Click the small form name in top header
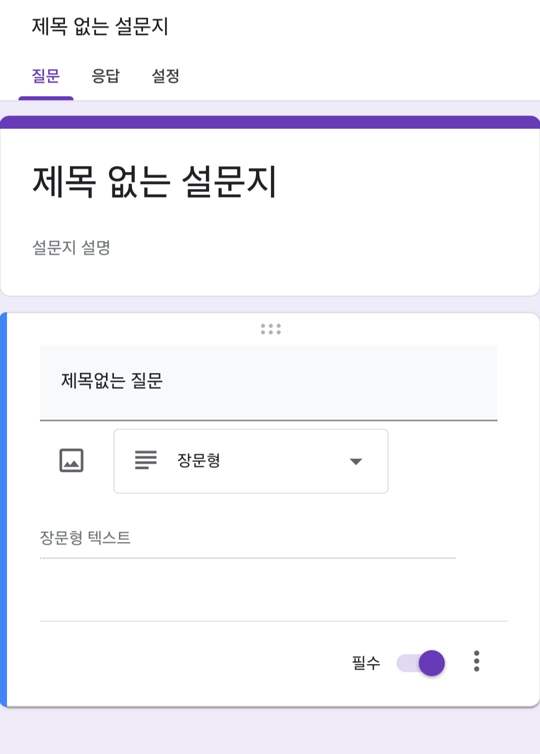 100,26
